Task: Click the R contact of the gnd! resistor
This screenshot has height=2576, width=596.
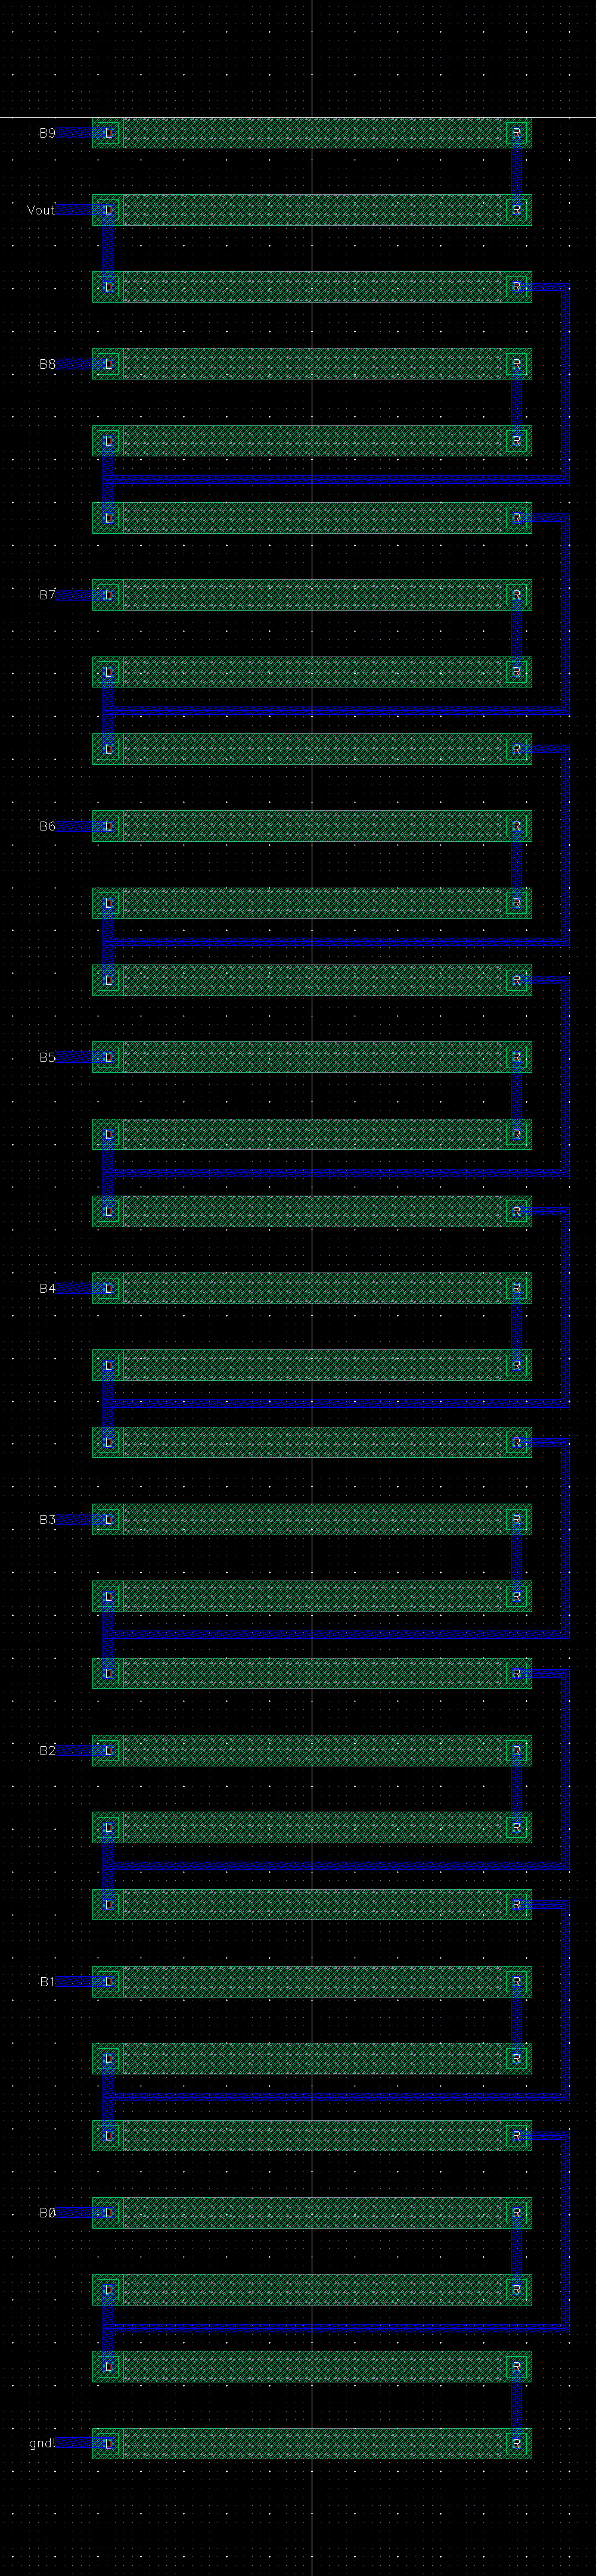Action: coord(516,2443)
